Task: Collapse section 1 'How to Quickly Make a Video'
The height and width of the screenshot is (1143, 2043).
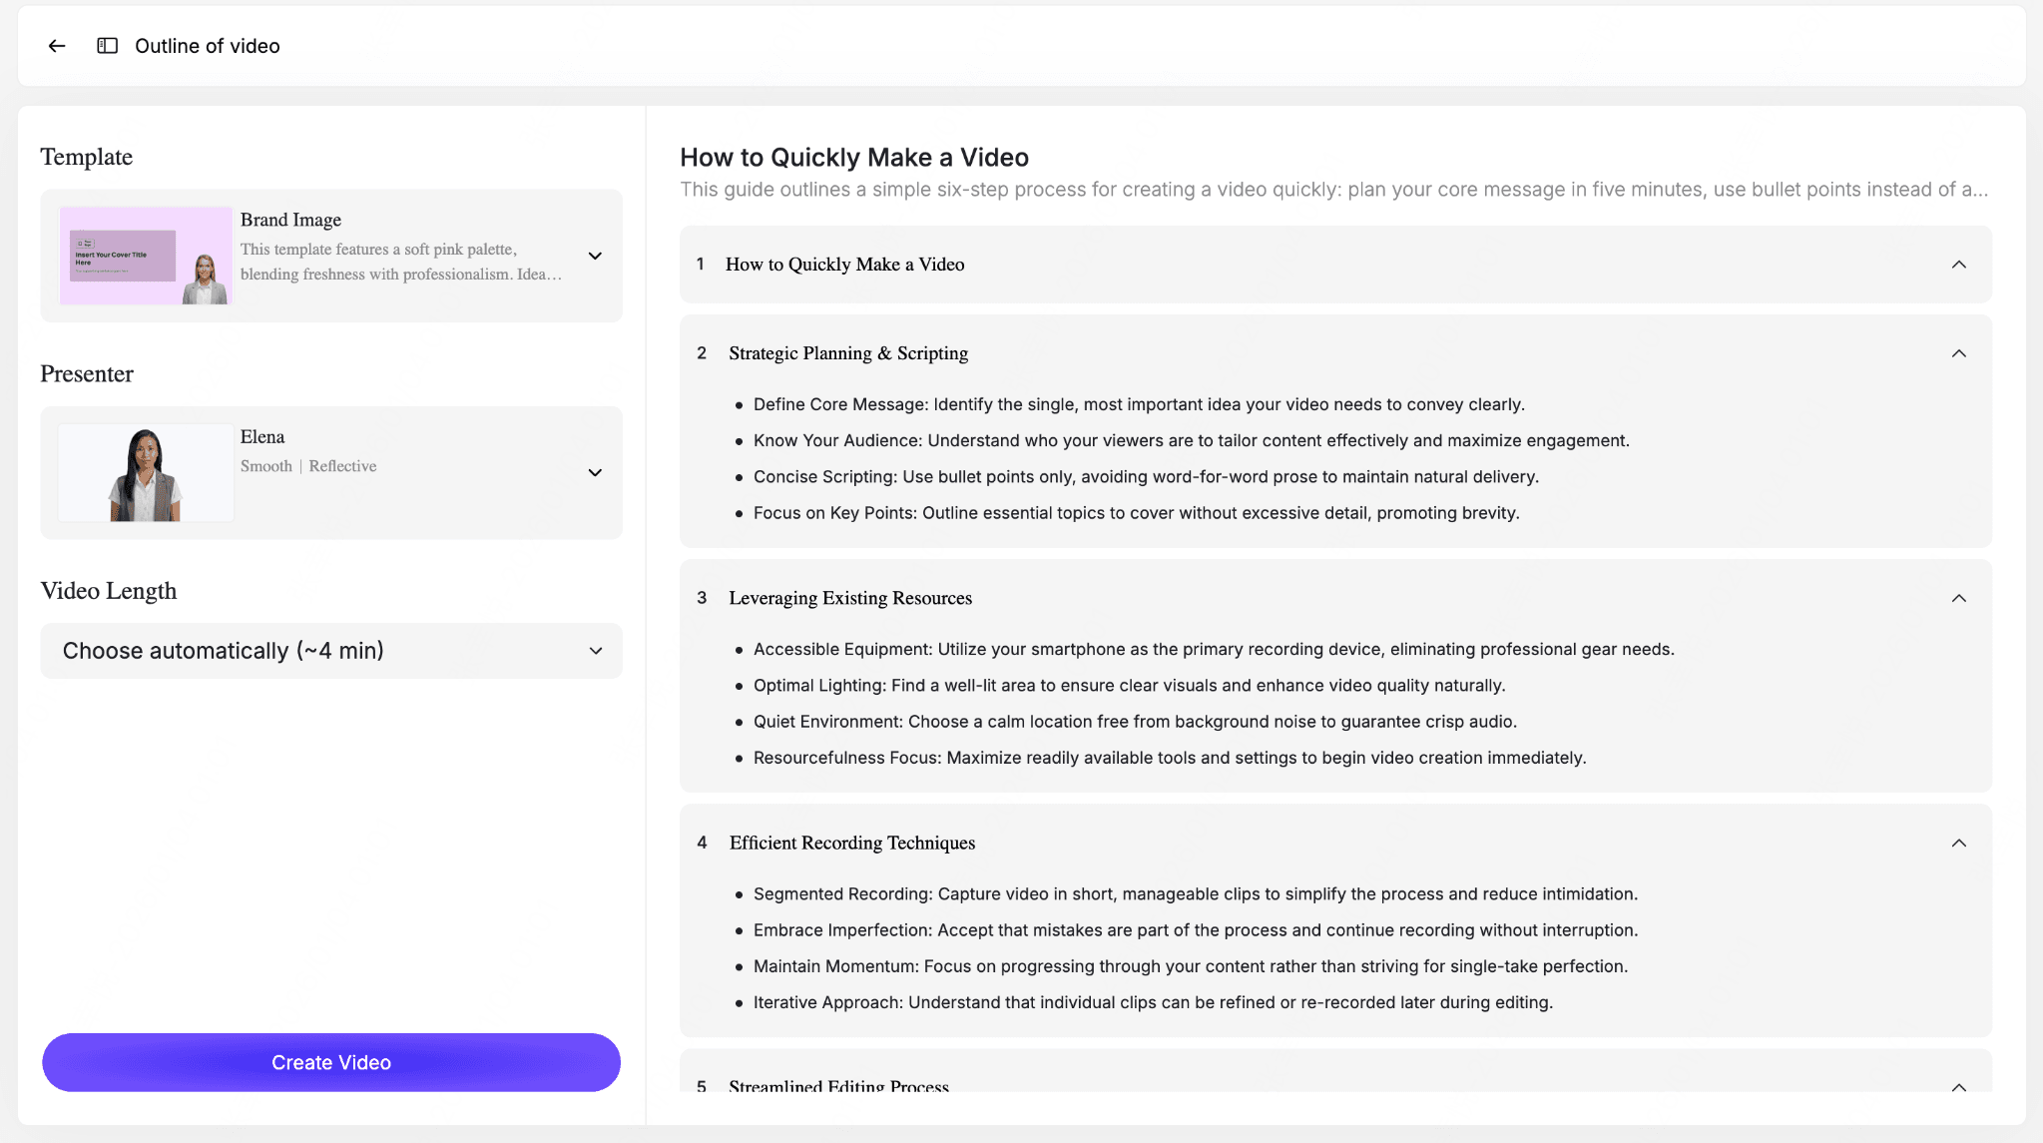Action: tap(1958, 264)
